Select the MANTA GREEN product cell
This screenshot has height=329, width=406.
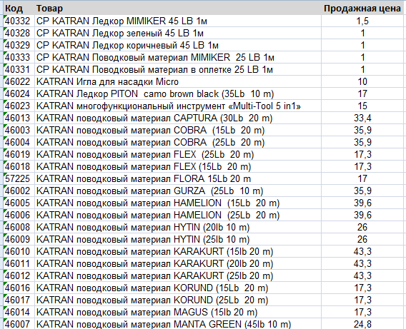(x=178, y=324)
